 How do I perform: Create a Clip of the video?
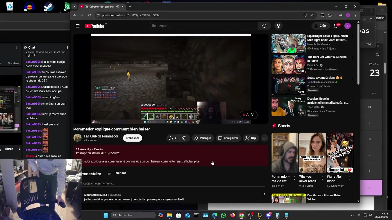tap(251, 138)
